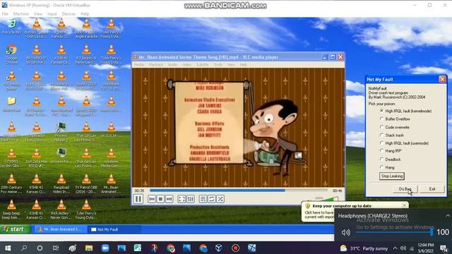This screenshot has width=452, height=254.
Task: Open VirtualBox File menu
Action: point(5,14)
